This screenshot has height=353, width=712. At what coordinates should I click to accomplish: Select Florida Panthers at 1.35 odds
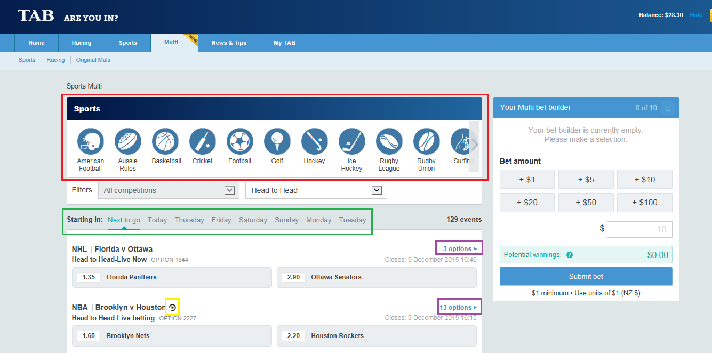[x=172, y=277]
